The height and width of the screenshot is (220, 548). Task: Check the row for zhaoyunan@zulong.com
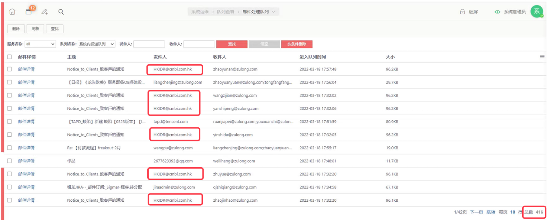click(x=10, y=69)
